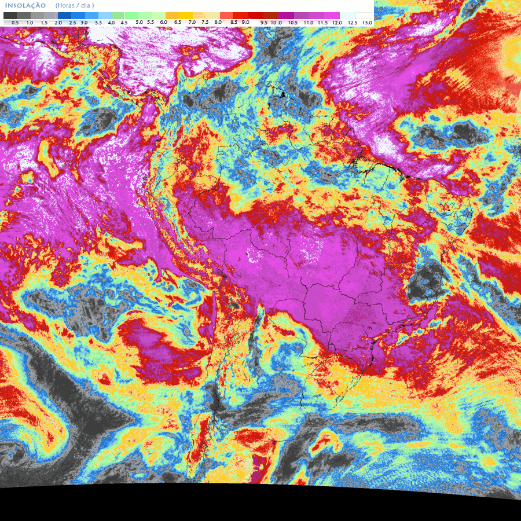The image size is (521, 521).
Task: Pick the orange swatch above 6.5
Action: point(172,16)
